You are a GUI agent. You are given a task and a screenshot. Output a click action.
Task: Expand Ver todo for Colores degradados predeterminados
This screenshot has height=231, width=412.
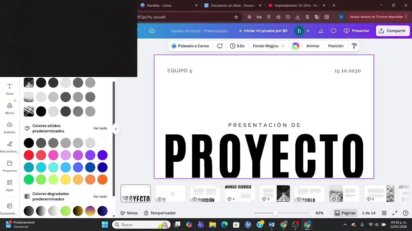(x=100, y=196)
